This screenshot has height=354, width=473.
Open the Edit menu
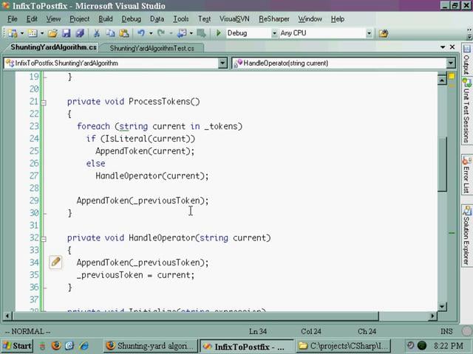pos(32,19)
